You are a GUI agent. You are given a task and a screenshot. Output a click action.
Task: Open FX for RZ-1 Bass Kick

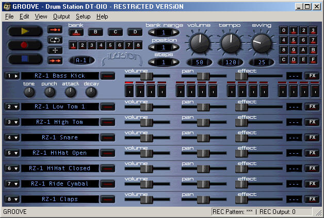312,76
